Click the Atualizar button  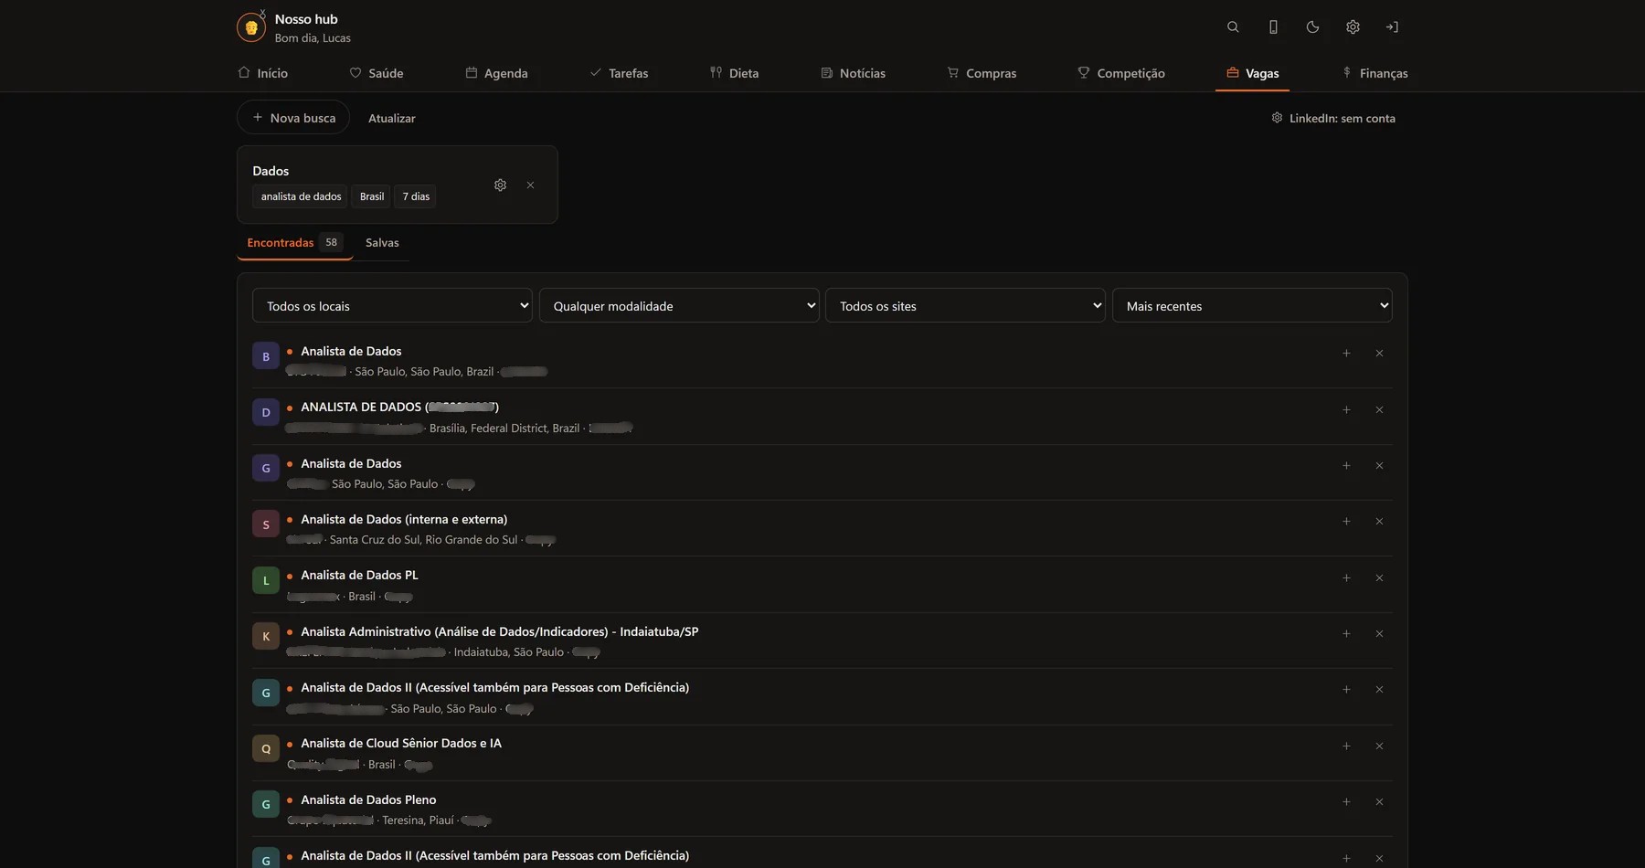point(391,118)
